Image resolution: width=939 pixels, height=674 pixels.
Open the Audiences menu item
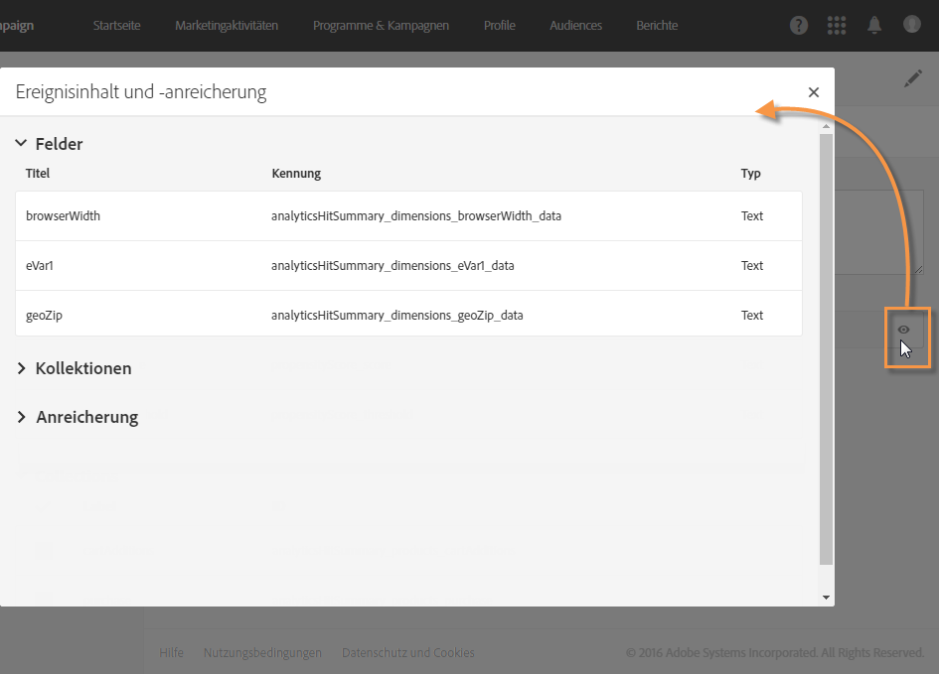[576, 26]
